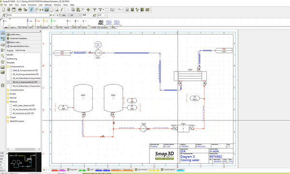Click the New document icon
This screenshot has height=174, width=290.
click(x=3, y=10)
